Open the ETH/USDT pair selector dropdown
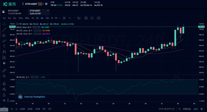The height and width of the screenshot is (112, 207). [43, 4]
